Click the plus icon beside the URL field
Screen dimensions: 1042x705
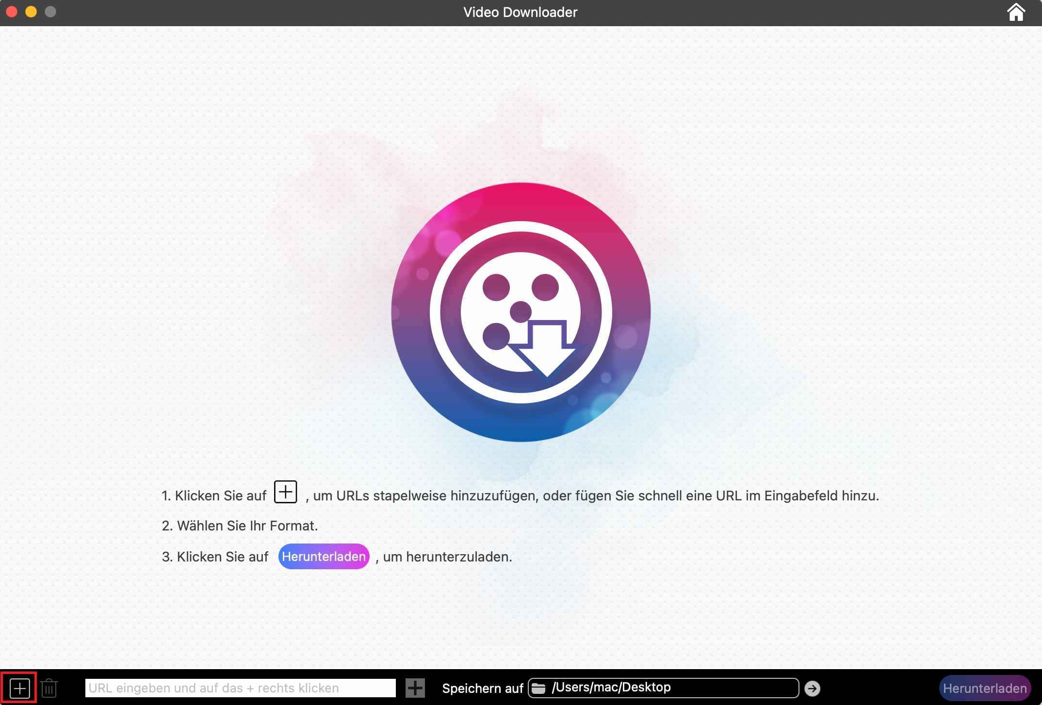pos(415,688)
